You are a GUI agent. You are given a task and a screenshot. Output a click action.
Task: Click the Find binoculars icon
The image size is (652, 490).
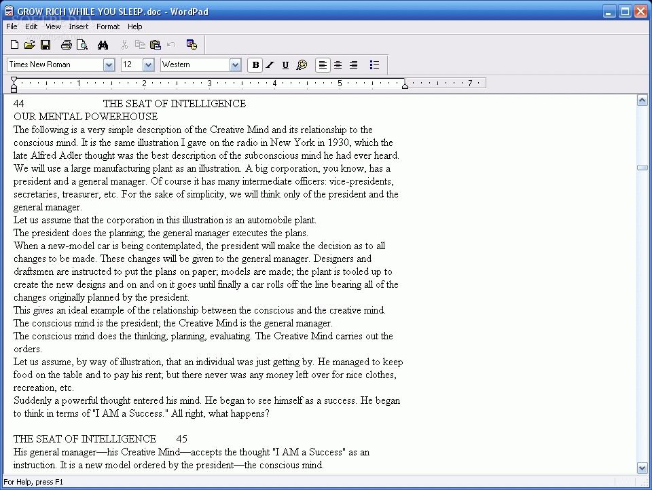pos(103,45)
